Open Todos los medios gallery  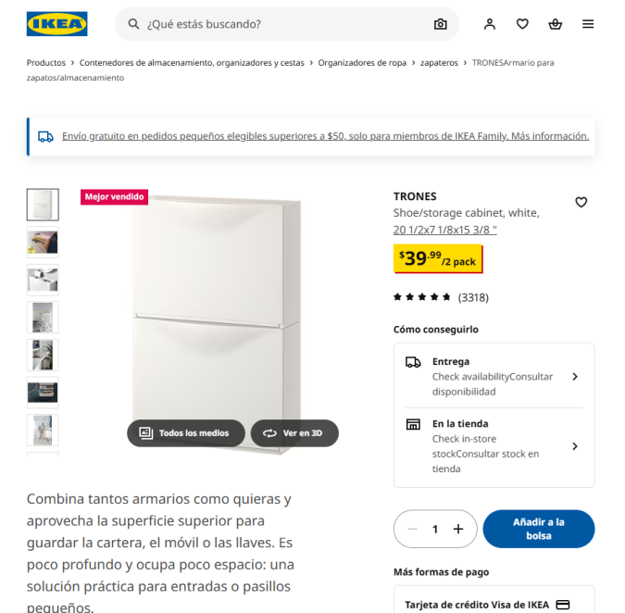(x=186, y=433)
